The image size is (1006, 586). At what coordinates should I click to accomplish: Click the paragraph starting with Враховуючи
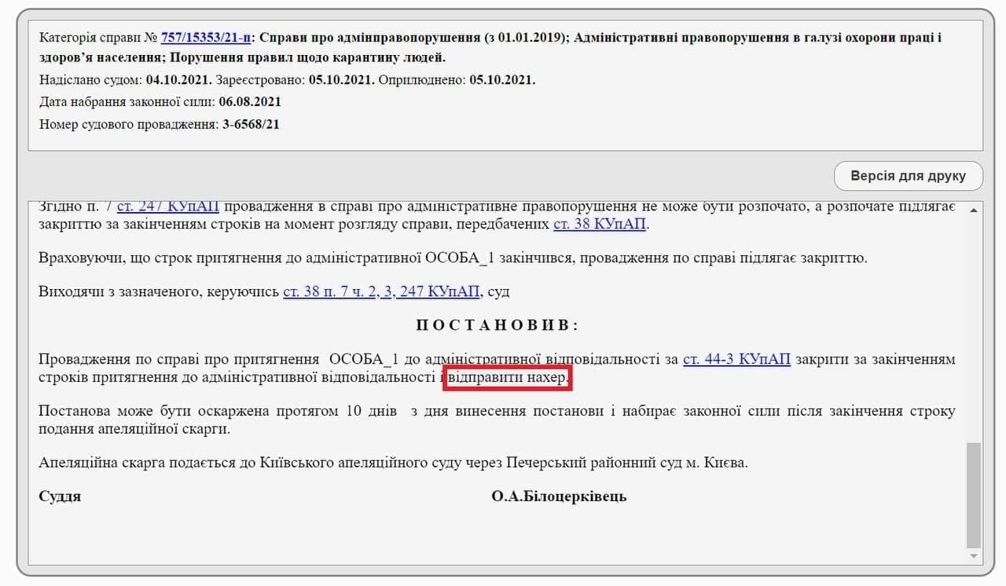pos(453,258)
